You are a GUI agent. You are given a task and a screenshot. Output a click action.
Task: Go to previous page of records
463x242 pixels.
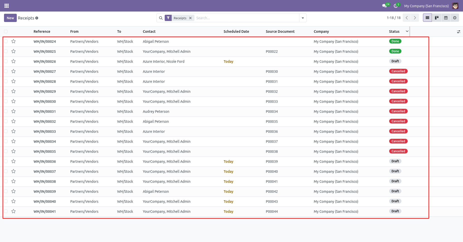(407, 18)
